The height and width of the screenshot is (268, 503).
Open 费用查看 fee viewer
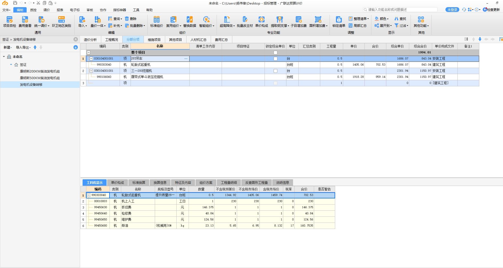25,22
